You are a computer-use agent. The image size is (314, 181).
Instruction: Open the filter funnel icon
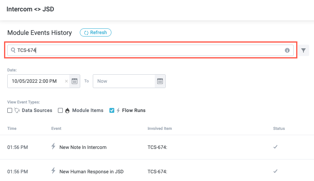tap(304, 50)
